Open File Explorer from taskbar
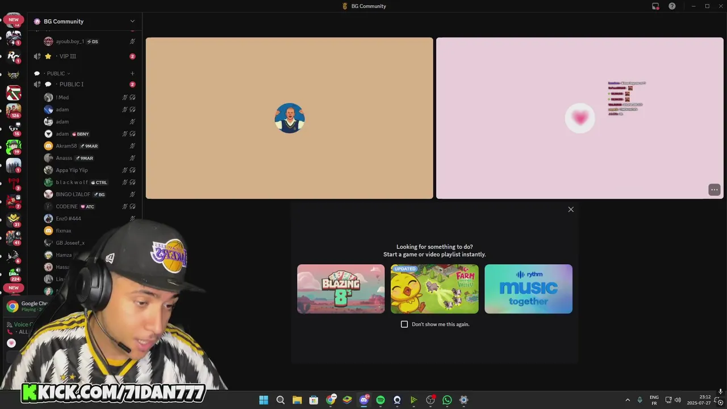The image size is (727, 409). [x=297, y=400]
